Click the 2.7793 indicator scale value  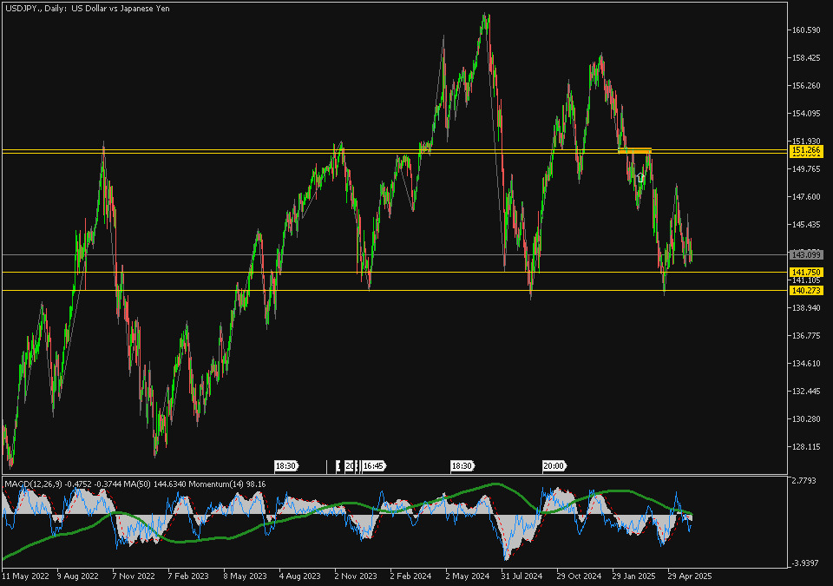point(805,479)
